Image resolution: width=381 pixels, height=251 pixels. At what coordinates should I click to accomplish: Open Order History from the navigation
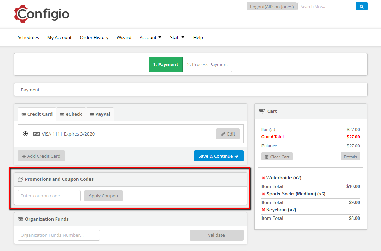coord(94,37)
